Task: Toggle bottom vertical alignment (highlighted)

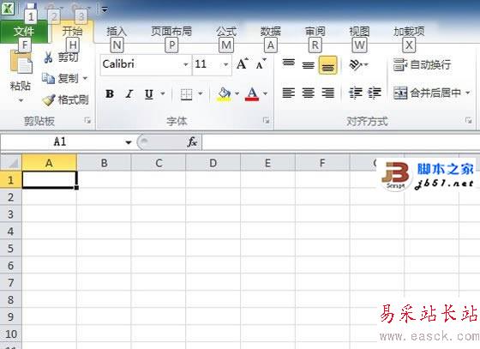Action: point(327,65)
